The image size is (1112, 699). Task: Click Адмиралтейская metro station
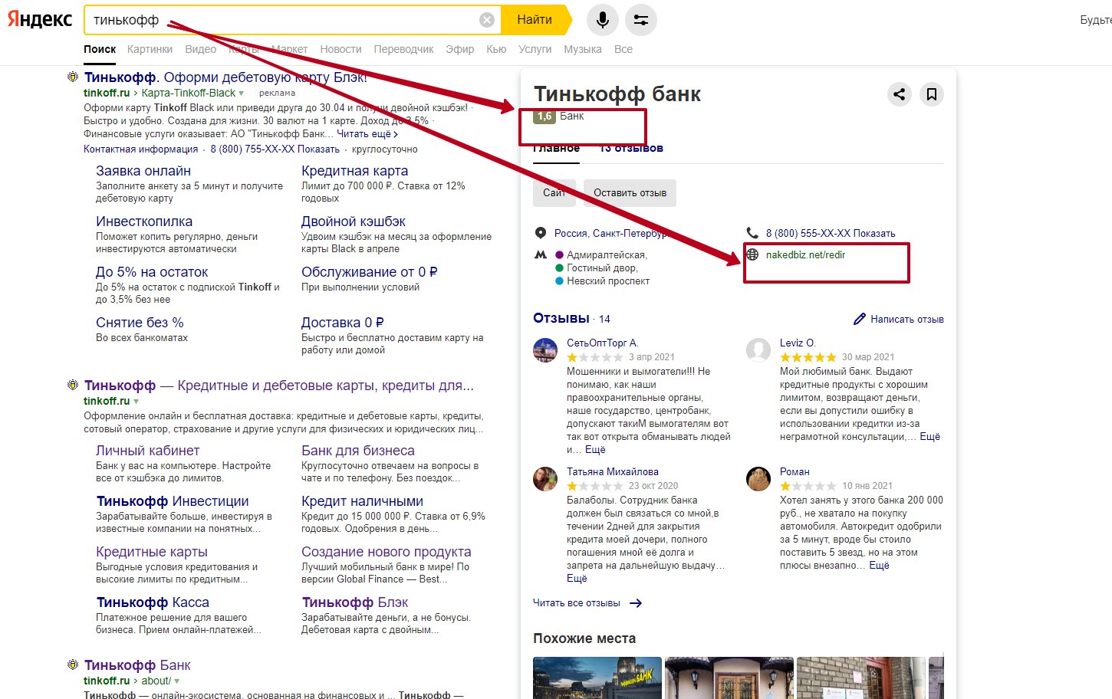tap(606, 254)
